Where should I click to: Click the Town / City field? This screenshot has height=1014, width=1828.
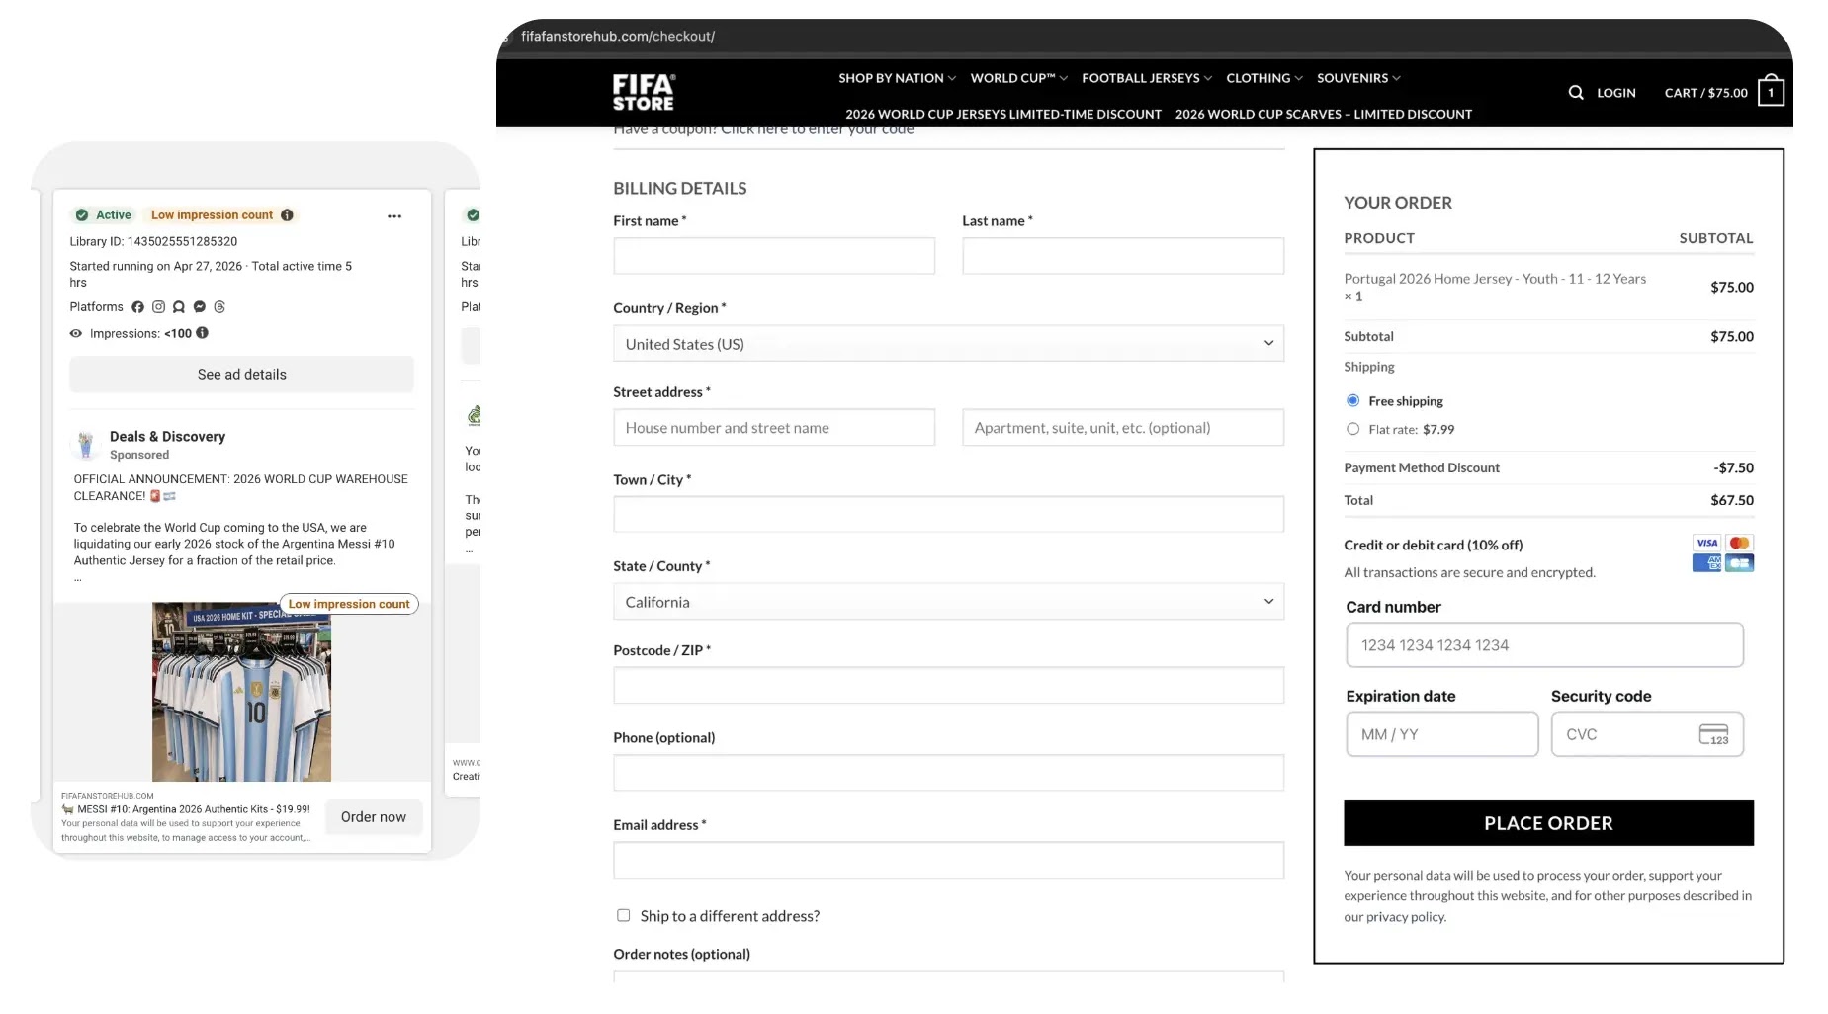pos(948,514)
